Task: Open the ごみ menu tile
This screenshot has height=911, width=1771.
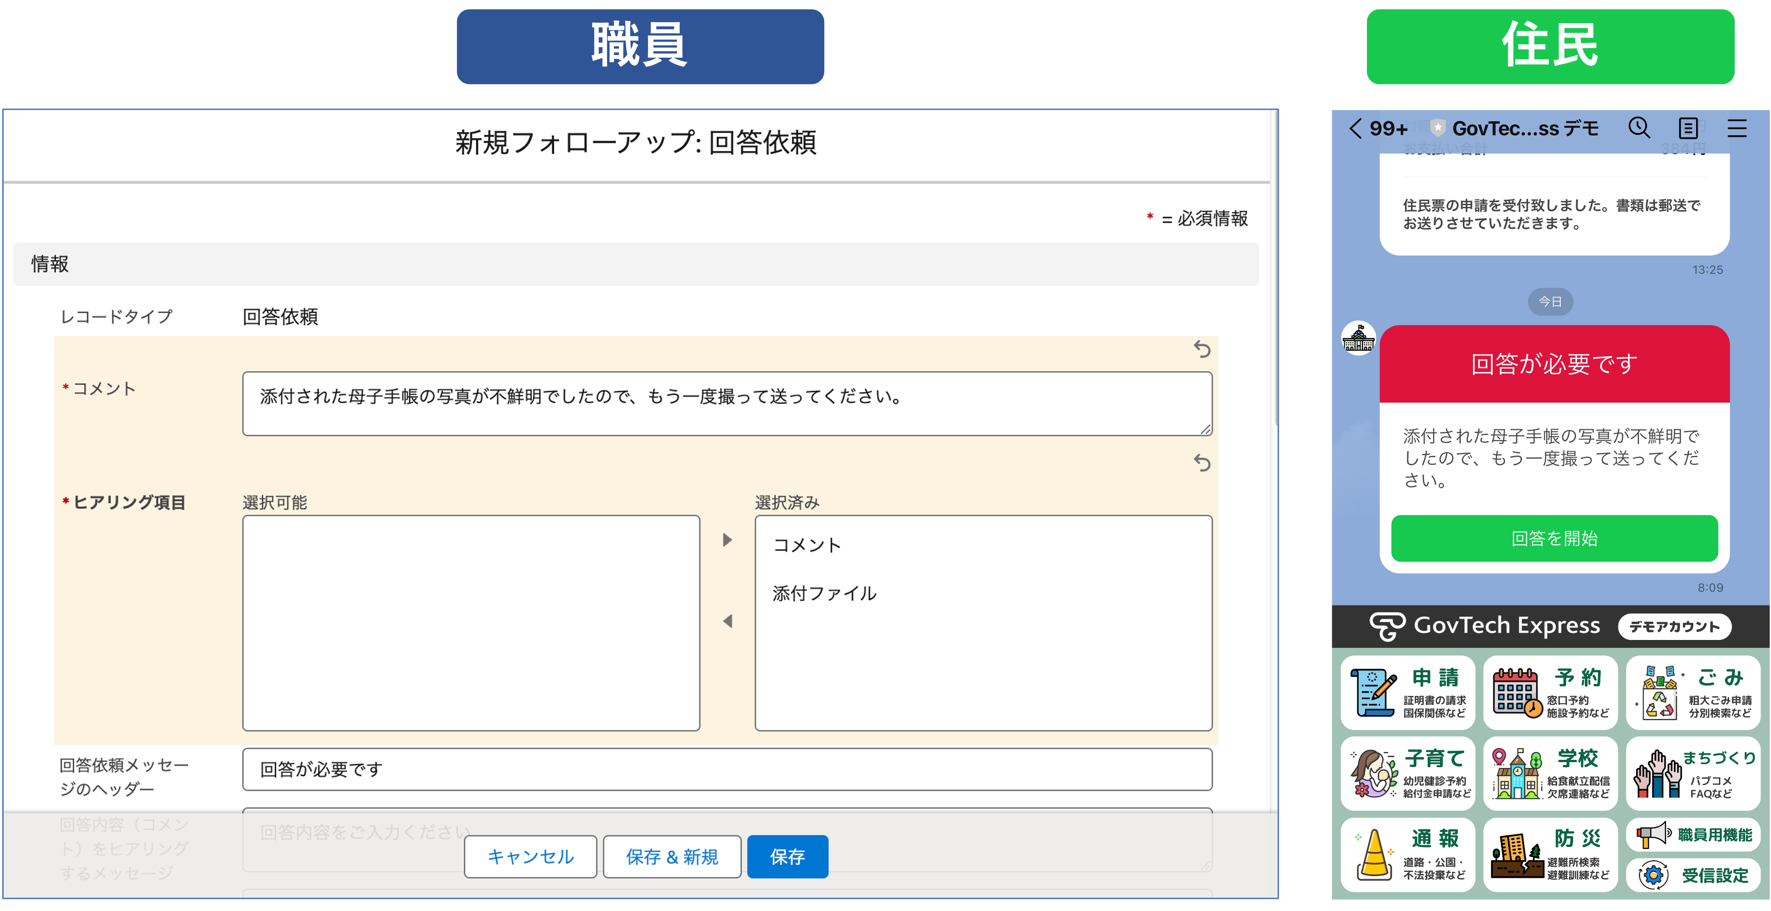Action: 1693,693
